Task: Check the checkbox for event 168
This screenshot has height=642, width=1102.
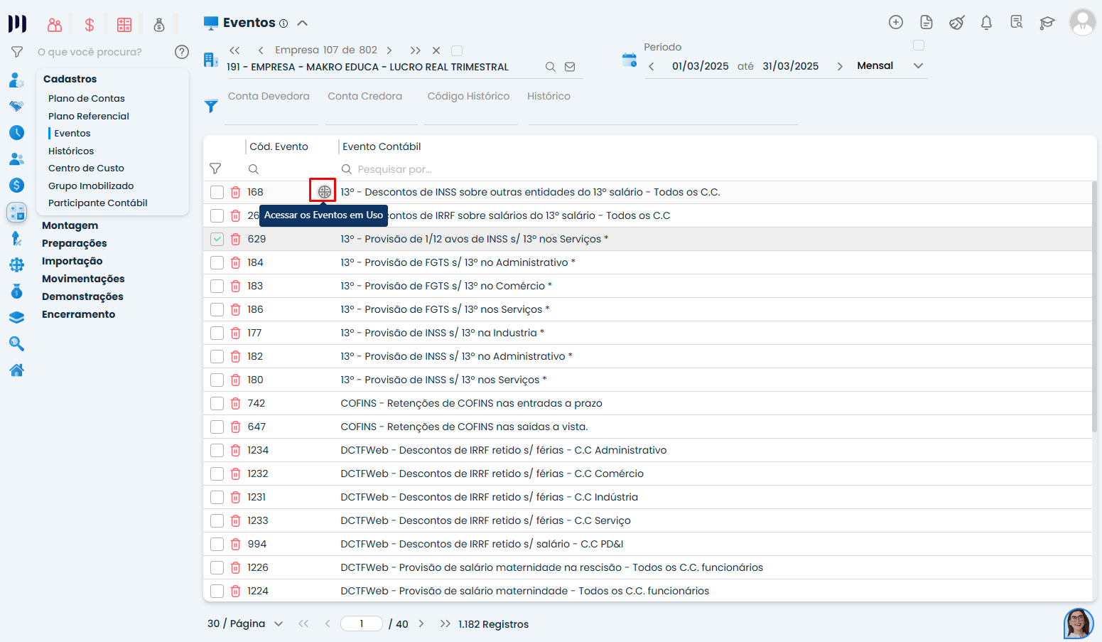Action: (217, 193)
